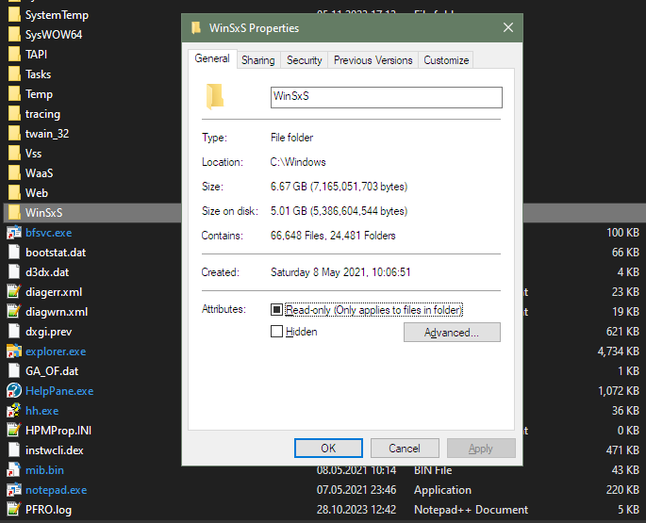Click the Application type of notepad.exe
The height and width of the screenshot is (523, 646).
(x=442, y=490)
